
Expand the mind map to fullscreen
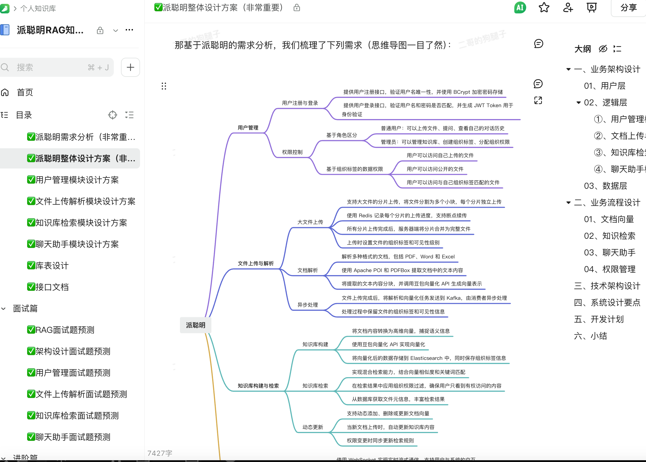pyautogui.click(x=538, y=101)
